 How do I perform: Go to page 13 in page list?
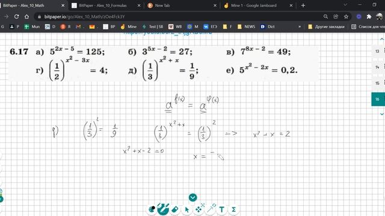pos(378,52)
